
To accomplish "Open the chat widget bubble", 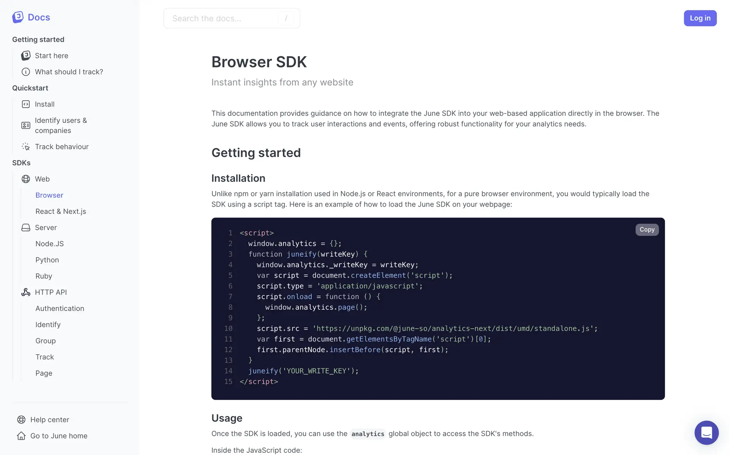I will pos(706,433).
